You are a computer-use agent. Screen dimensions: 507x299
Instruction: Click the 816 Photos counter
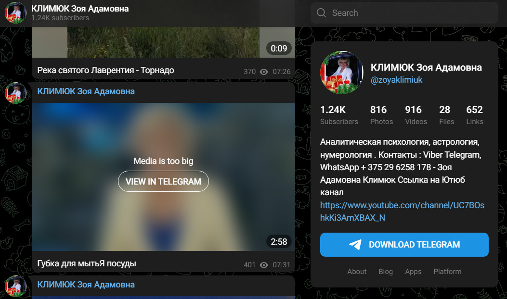(x=381, y=115)
